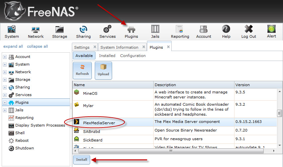This screenshot has width=283, height=167.
Task: Switch to the Settings tab
Action: coord(82,47)
